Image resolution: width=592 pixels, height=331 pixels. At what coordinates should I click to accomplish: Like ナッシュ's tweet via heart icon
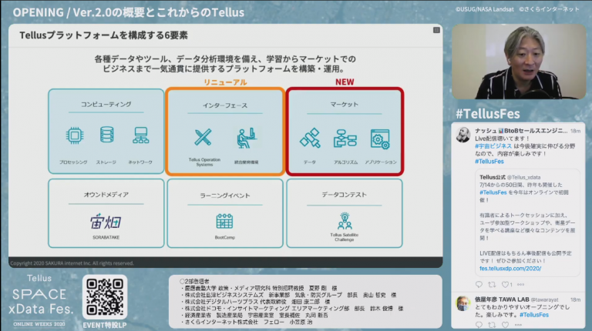pos(505,284)
